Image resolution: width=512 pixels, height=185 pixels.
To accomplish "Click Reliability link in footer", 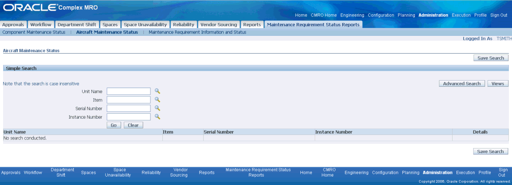I will [x=151, y=173].
